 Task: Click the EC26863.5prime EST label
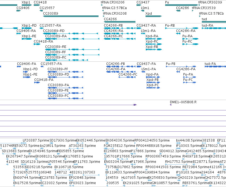tap(117, 151)
